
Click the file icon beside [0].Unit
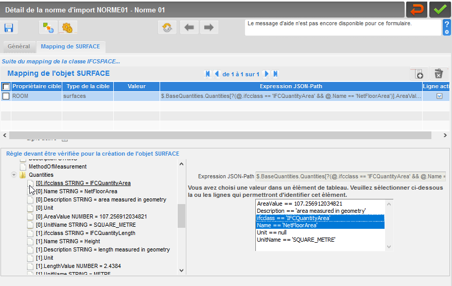coord(30,208)
